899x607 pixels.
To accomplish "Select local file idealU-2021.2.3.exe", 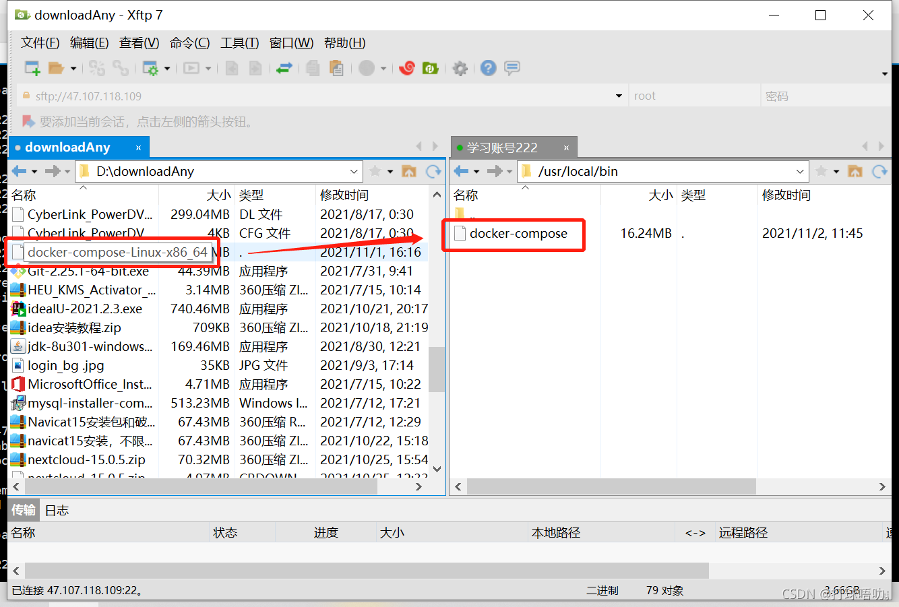I will coord(85,309).
